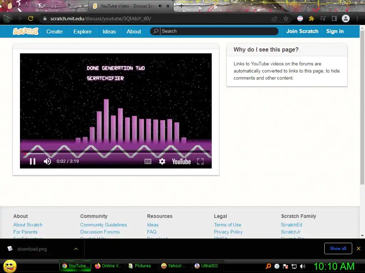Open Community Guidelines link

tap(104, 225)
